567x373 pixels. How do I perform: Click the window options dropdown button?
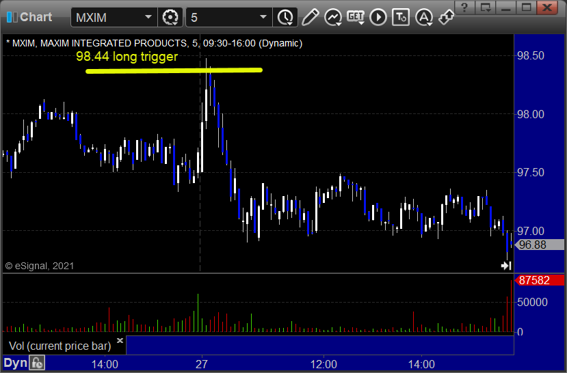(486, 8)
